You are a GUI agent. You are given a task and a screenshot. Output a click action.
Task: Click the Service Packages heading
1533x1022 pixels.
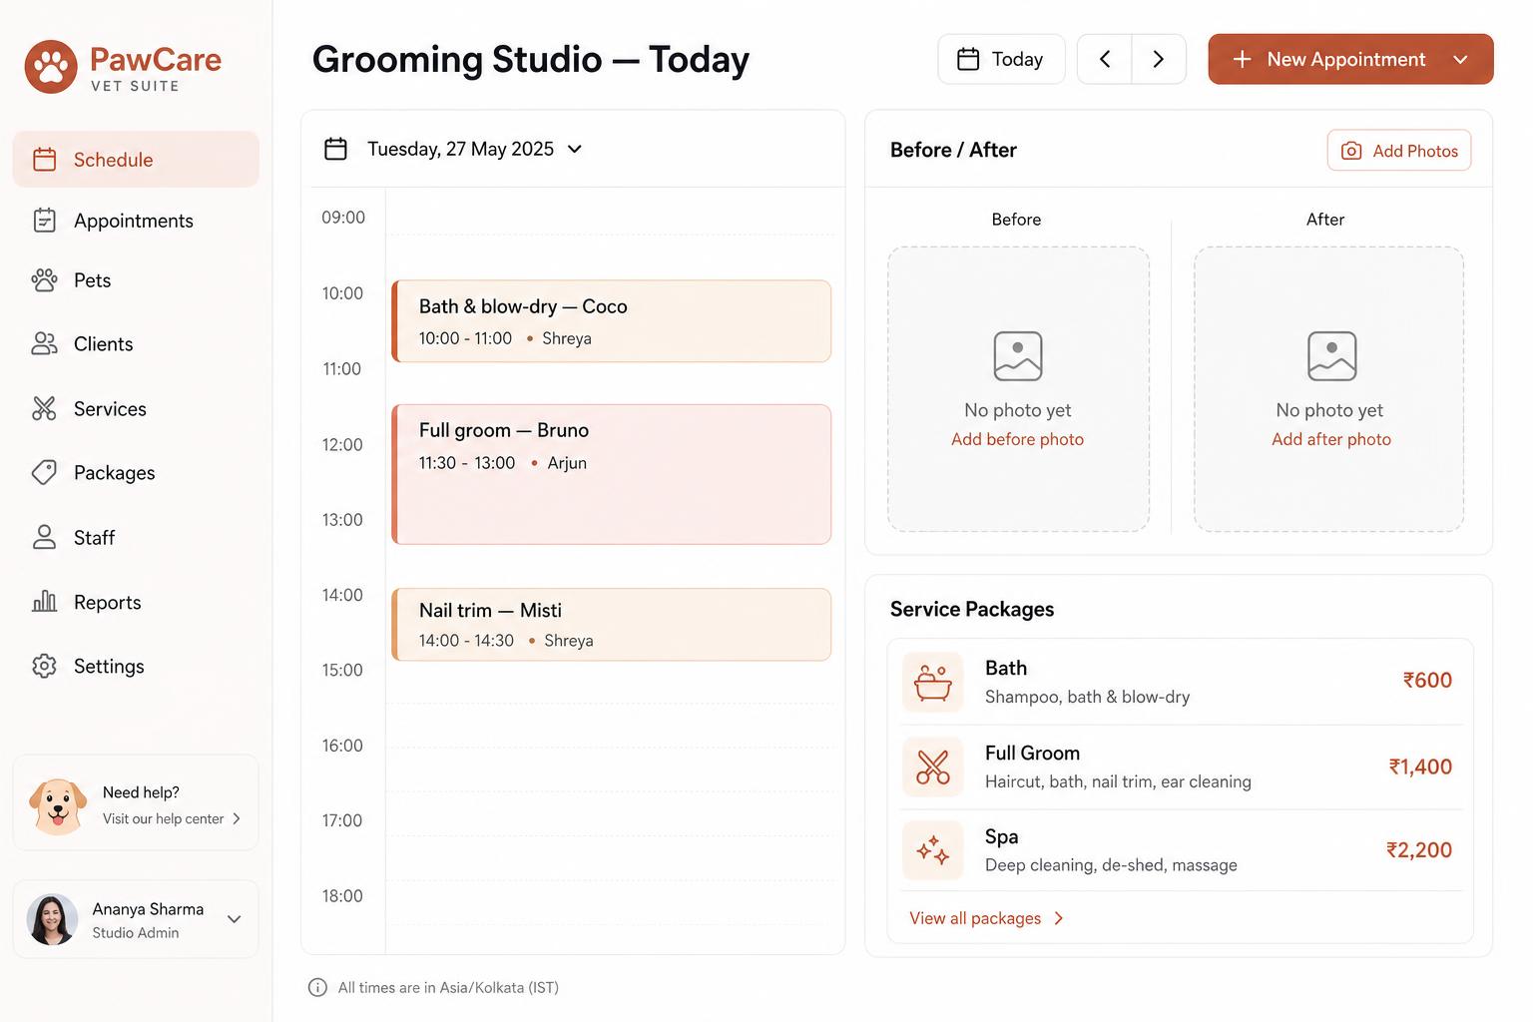coord(972,609)
